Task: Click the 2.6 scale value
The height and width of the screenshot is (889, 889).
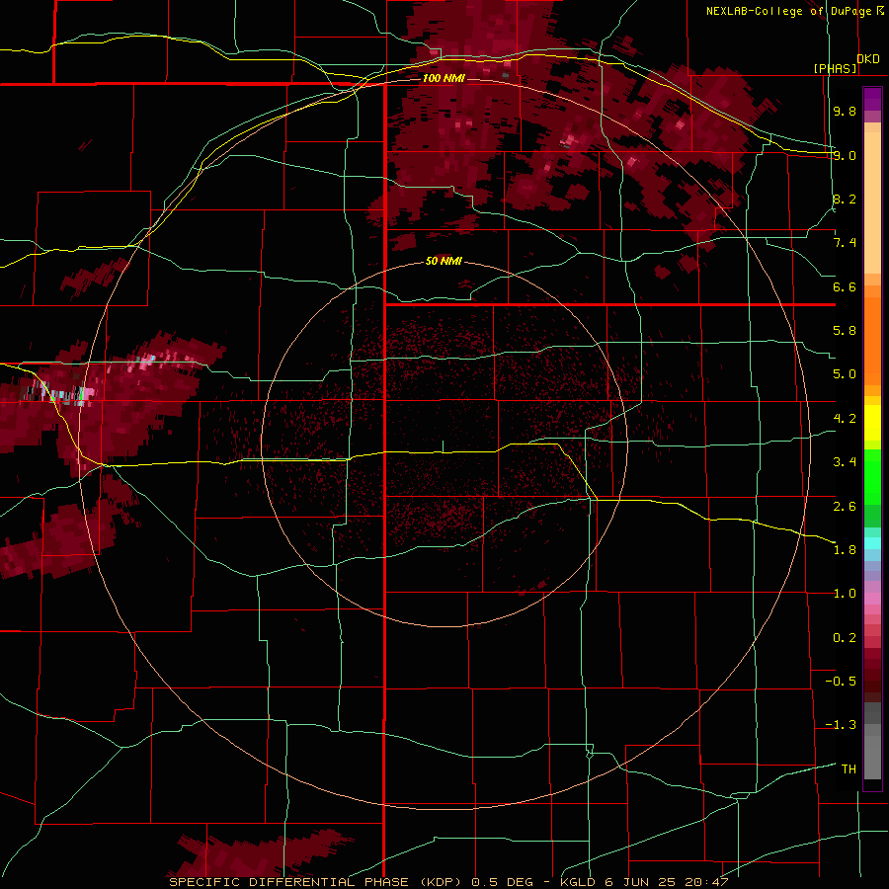Action: 845,507
